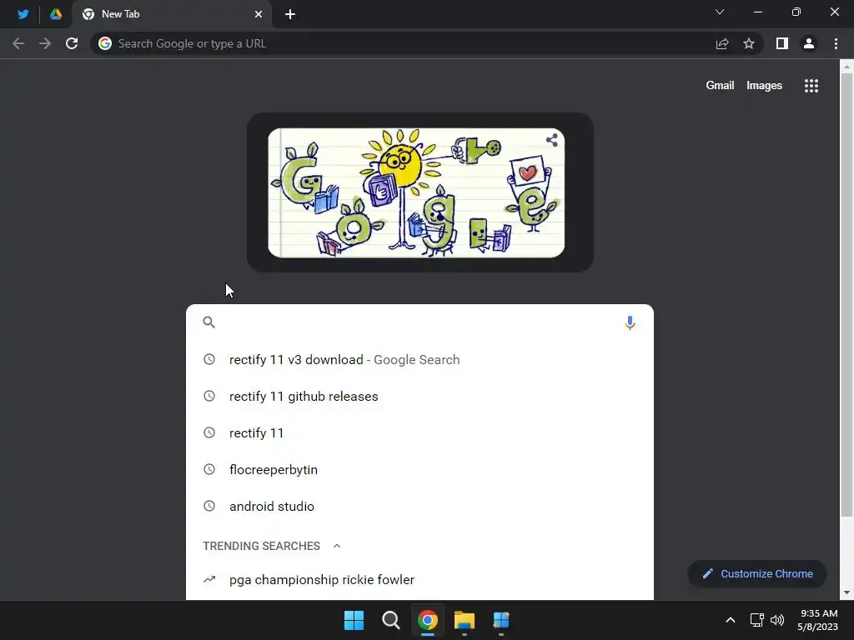The height and width of the screenshot is (640, 854).
Task: Click trending arrow icon beside pga championship
Action: point(209,580)
